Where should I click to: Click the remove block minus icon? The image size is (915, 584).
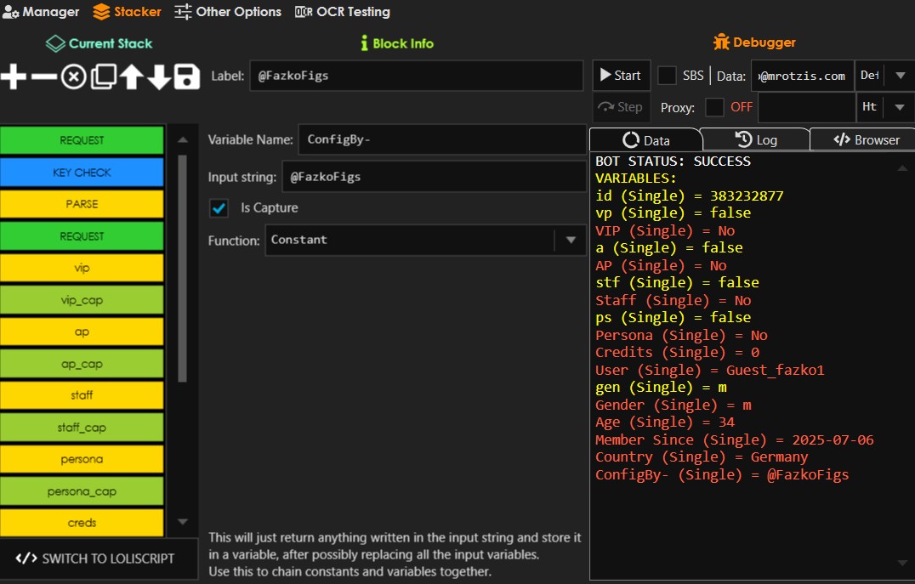[x=43, y=77]
